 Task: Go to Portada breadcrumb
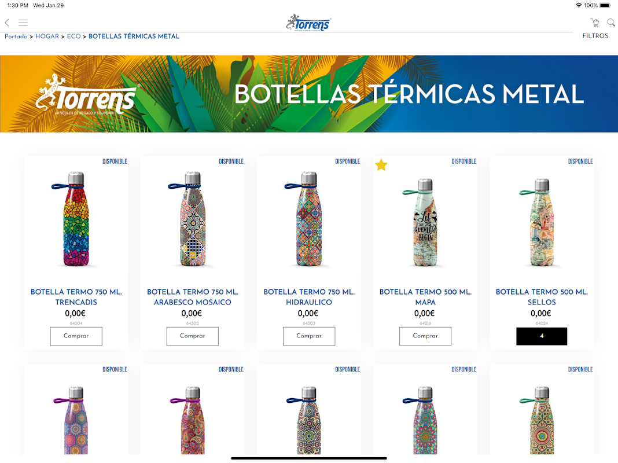point(16,36)
